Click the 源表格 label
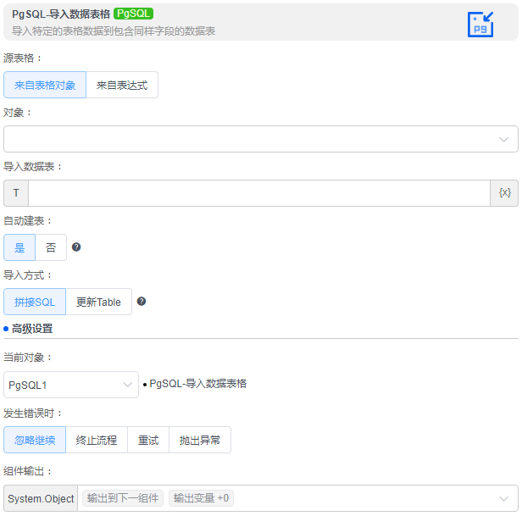Viewport: 522px width, 516px height. [x=23, y=58]
